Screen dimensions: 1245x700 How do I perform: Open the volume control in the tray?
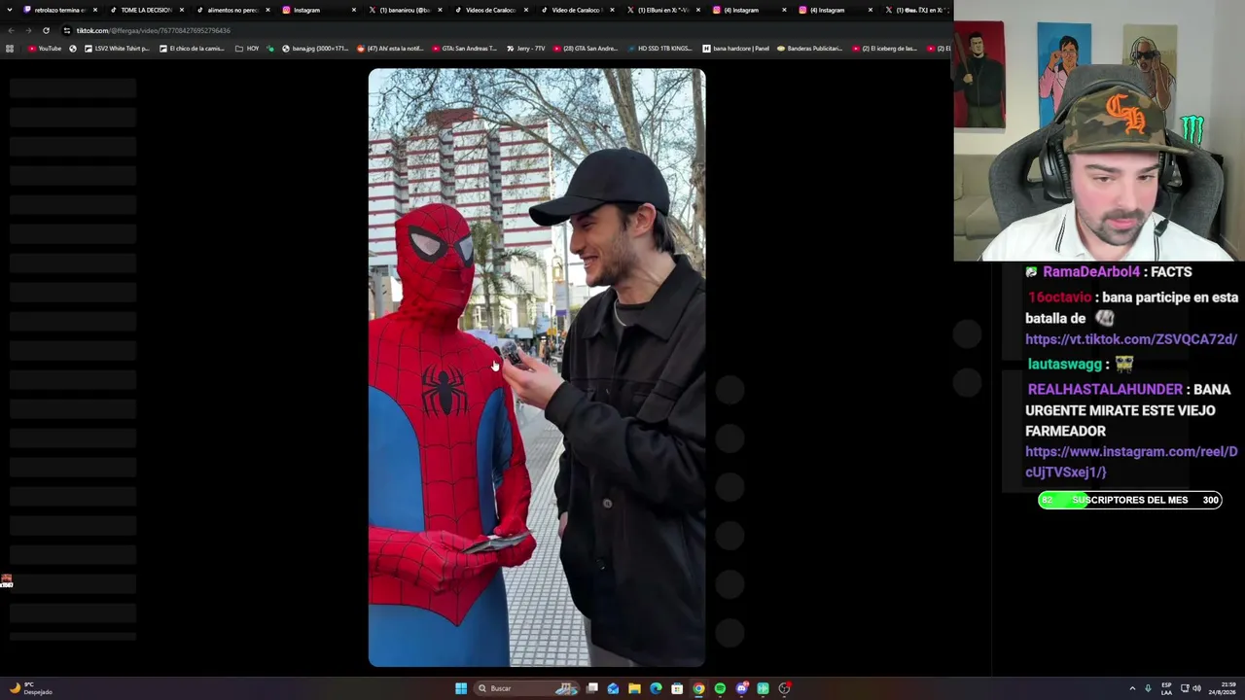[x=1196, y=688]
